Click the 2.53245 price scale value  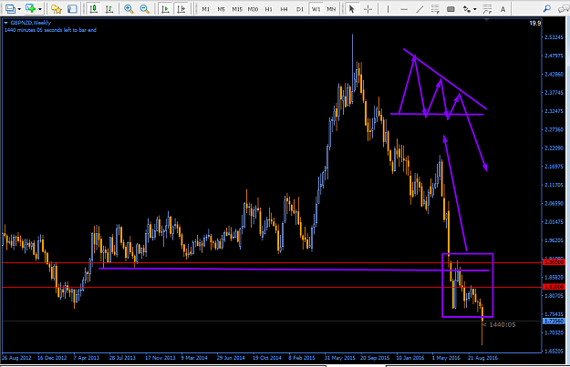[554, 37]
